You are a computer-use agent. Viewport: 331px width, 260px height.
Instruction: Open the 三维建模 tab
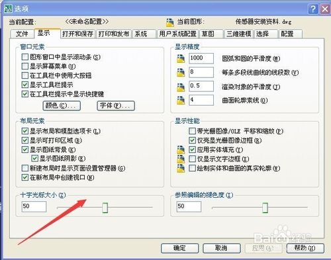[239, 34]
